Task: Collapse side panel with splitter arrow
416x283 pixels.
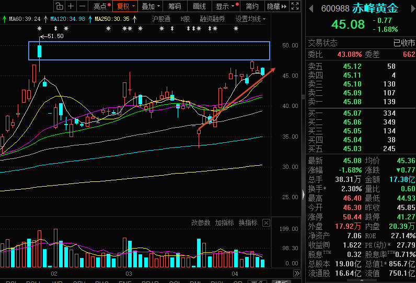Action: point(304,195)
